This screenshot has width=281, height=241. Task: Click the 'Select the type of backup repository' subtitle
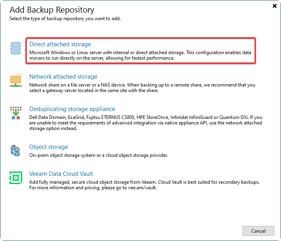(x=65, y=19)
